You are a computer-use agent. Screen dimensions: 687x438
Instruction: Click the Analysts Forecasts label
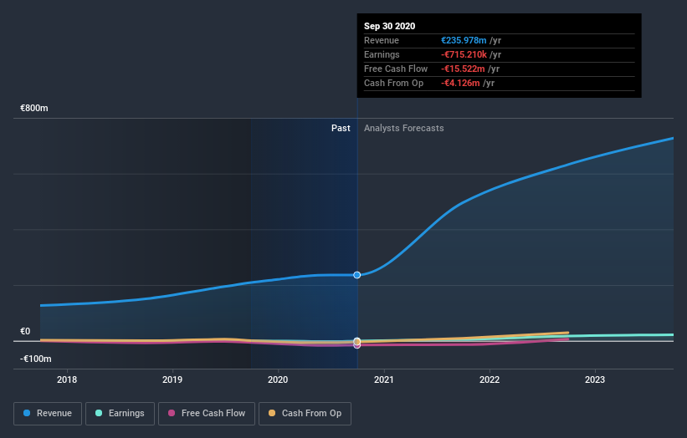[x=404, y=128]
